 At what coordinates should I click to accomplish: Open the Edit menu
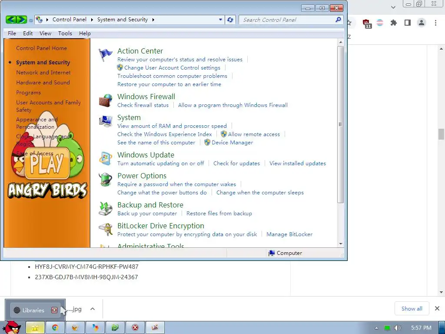pos(28,33)
